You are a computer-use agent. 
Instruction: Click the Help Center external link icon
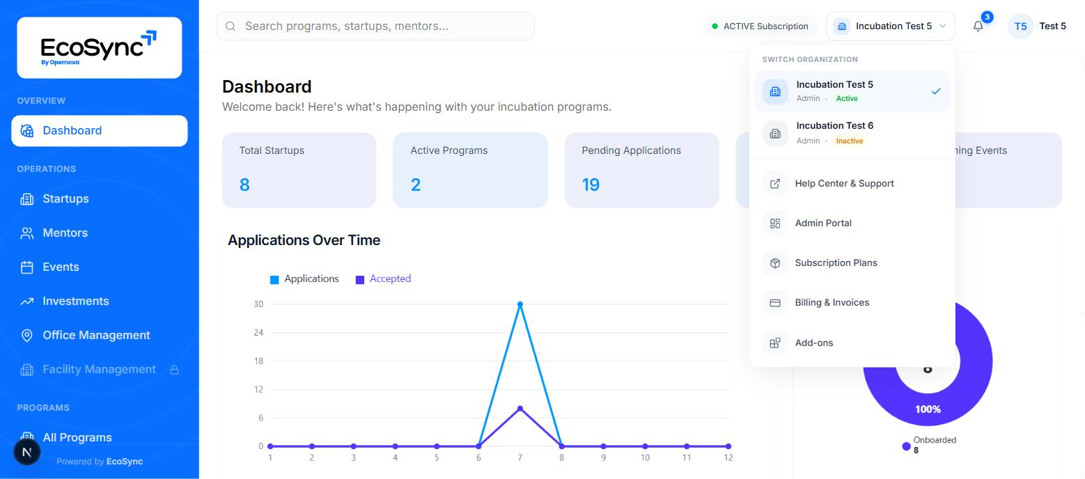[775, 184]
